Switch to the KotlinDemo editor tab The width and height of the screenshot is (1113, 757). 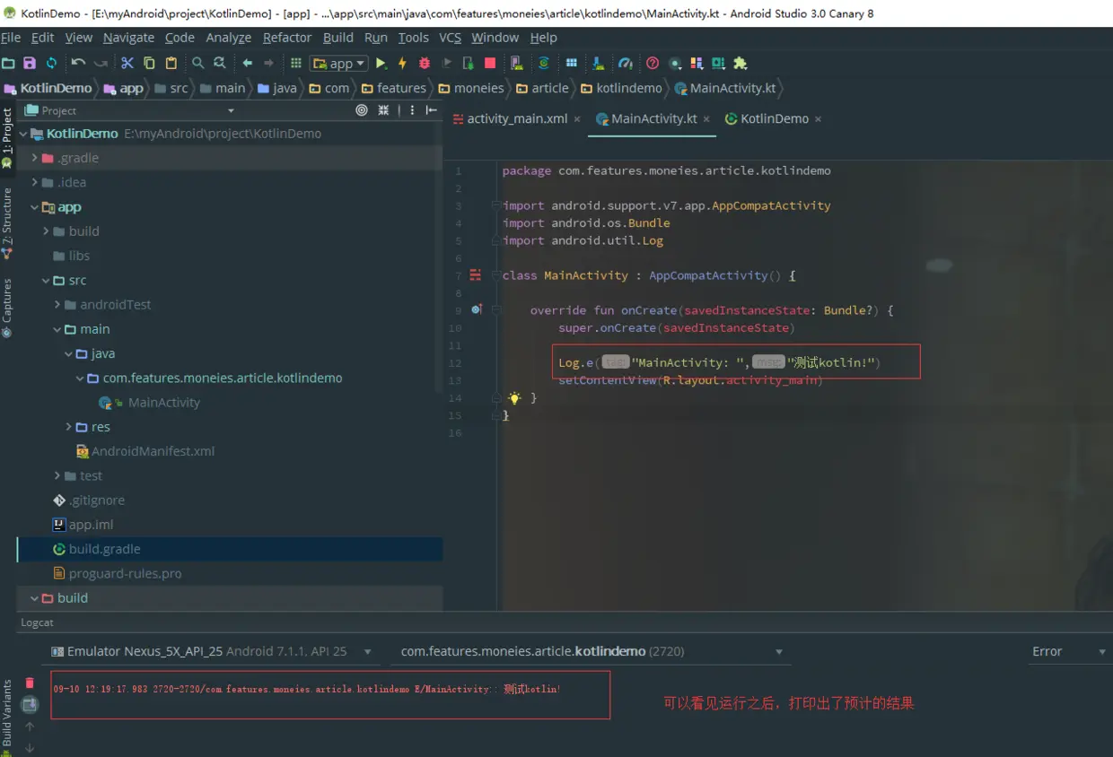tap(774, 118)
